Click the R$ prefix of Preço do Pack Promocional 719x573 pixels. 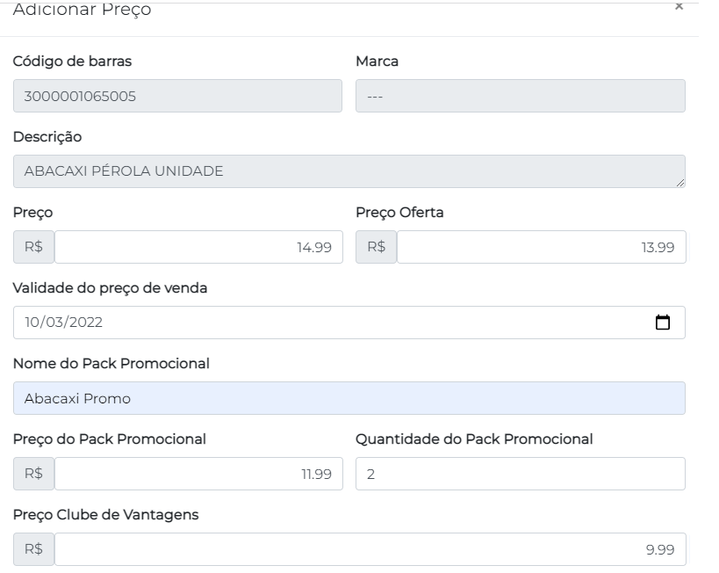[x=34, y=474]
